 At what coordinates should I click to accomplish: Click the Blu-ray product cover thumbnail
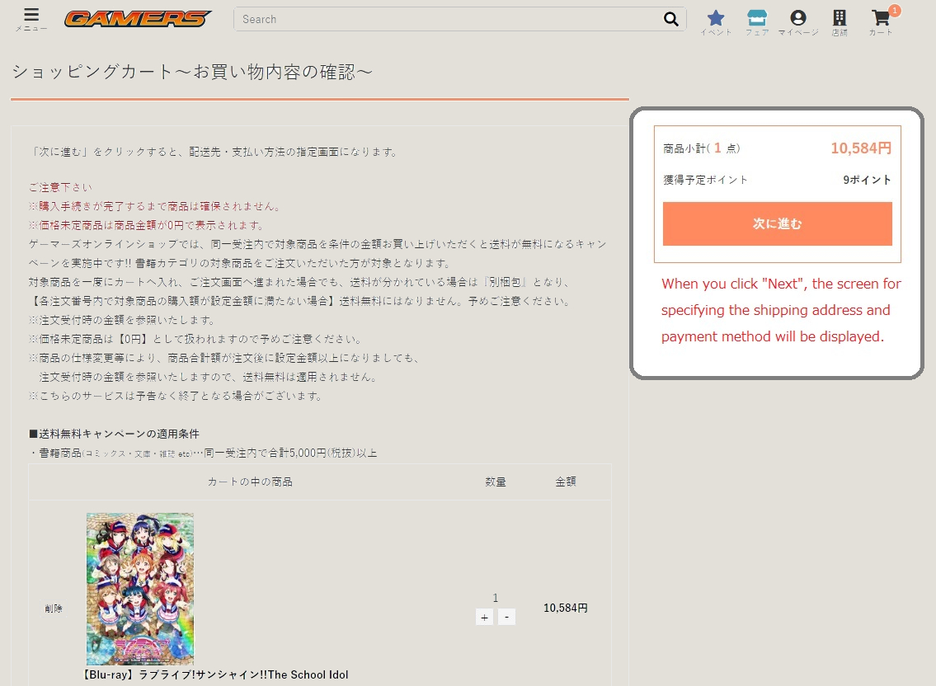pyautogui.click(x=140, y=589)
